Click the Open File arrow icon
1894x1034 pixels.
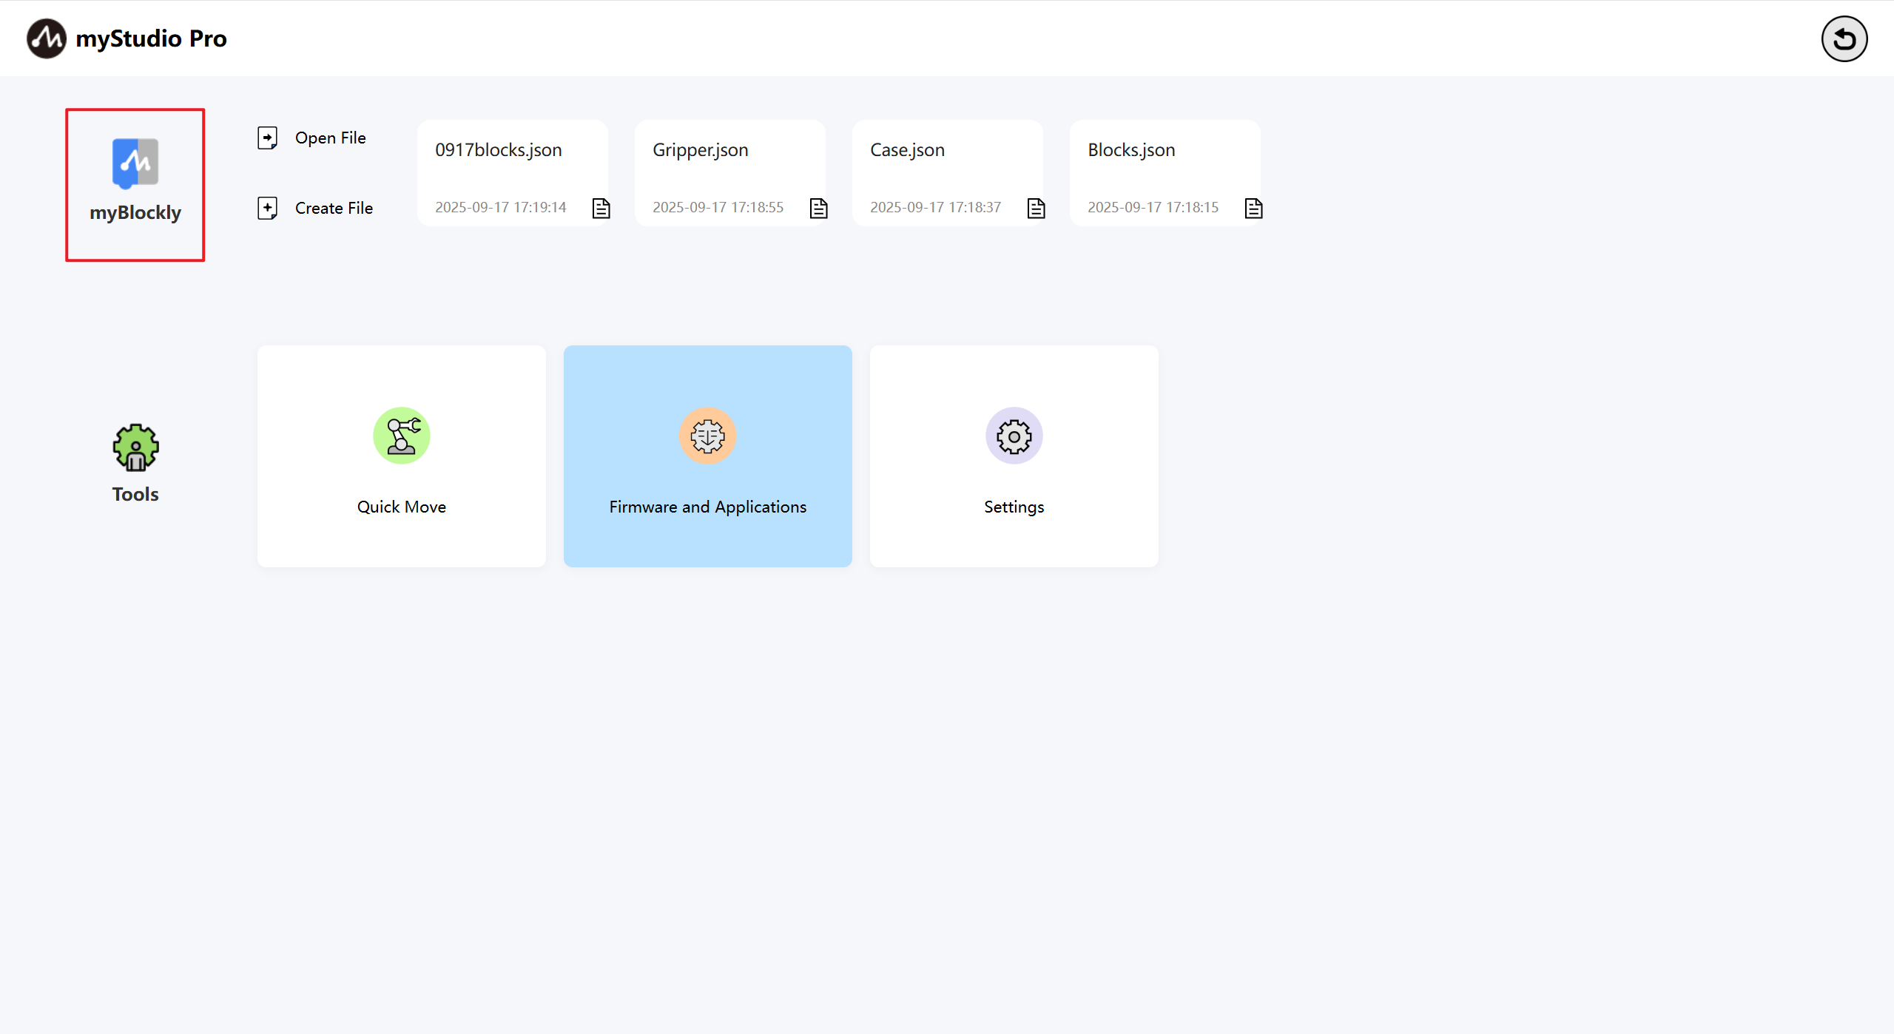coord(267,138)
